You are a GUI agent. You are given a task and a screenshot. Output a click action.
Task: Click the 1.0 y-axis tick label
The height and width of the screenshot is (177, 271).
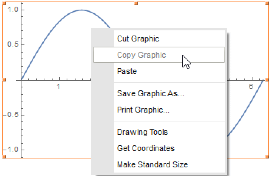pos(13,10)
